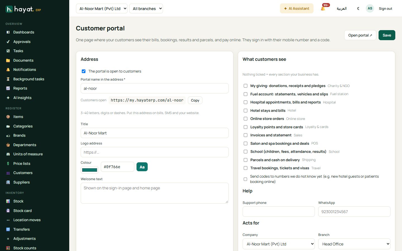Enable Hotel stays and bills checkbox
Image resolution: width=402 pixels, height=251 pixels.
(245, 110)
